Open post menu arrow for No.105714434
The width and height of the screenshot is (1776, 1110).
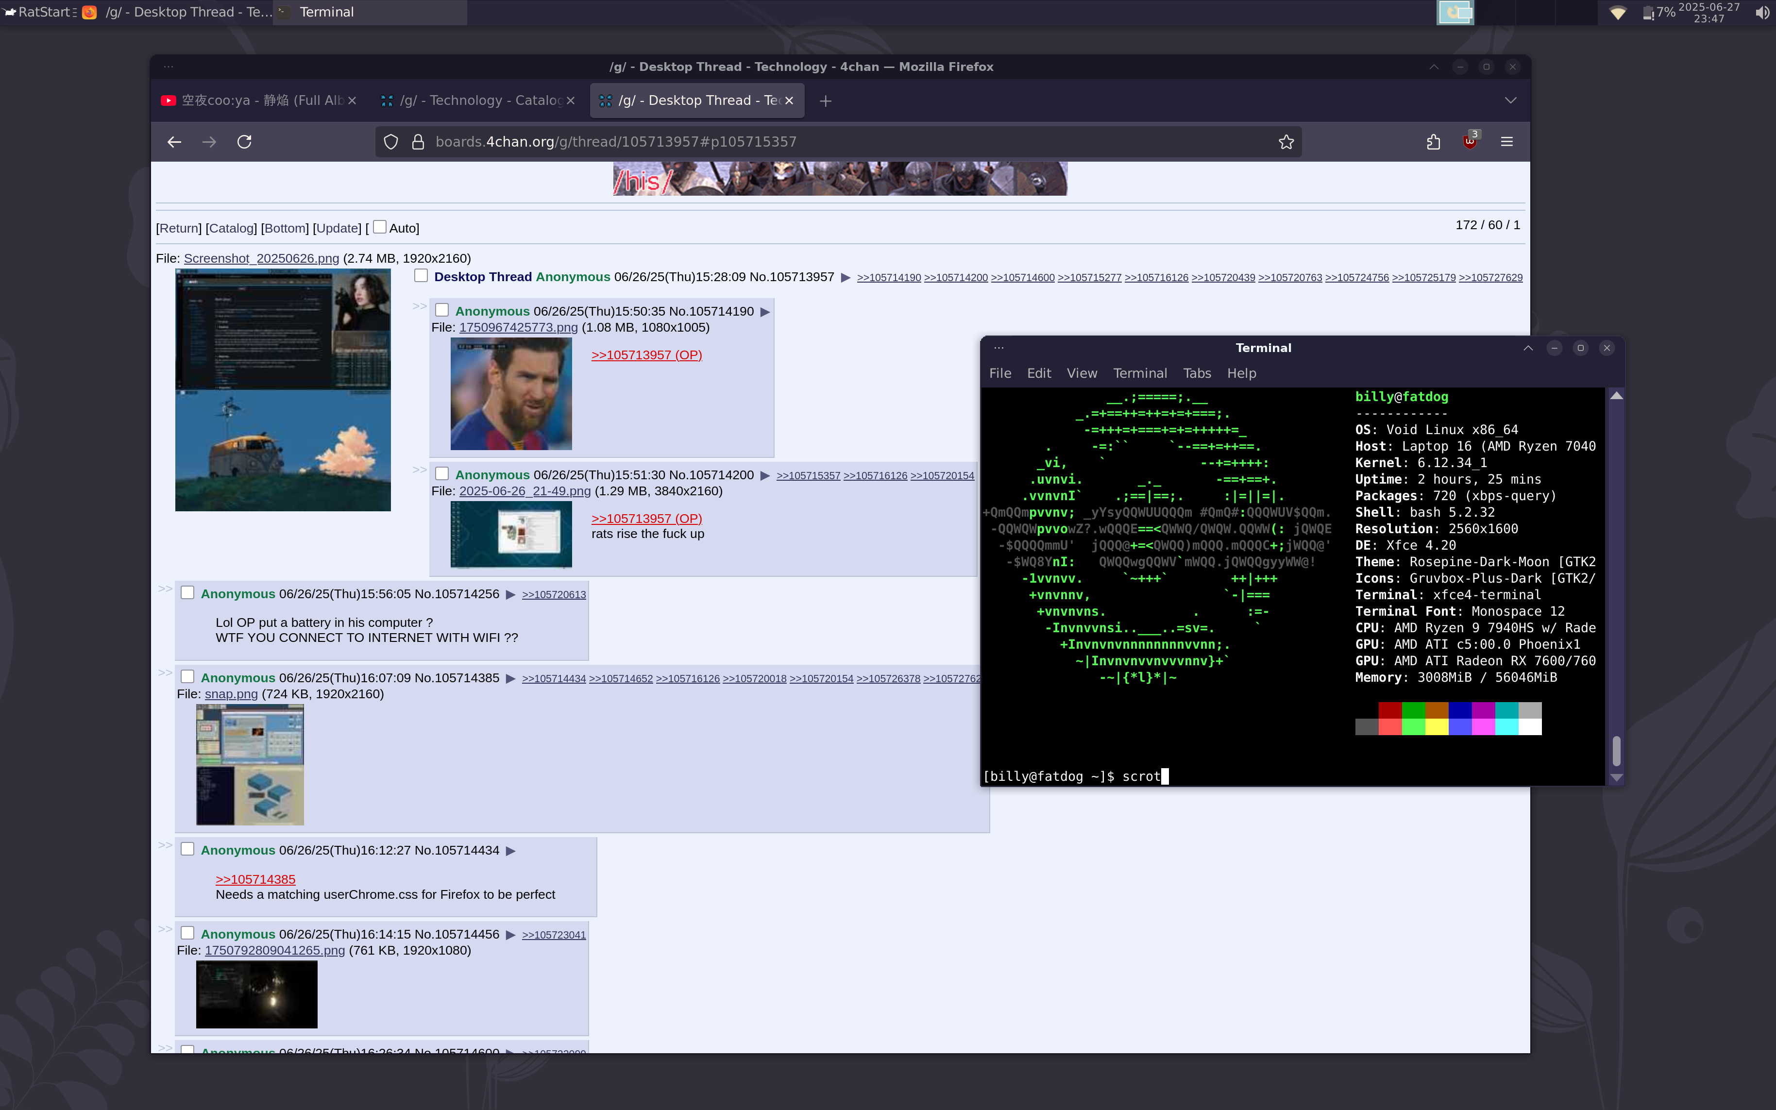point(510,851)
